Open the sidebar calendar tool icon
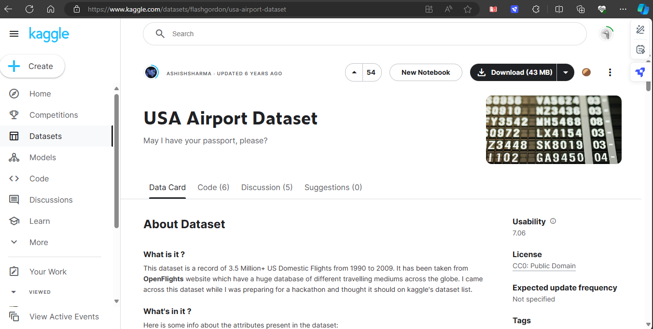Screen dimensions: 653x329 640,49
